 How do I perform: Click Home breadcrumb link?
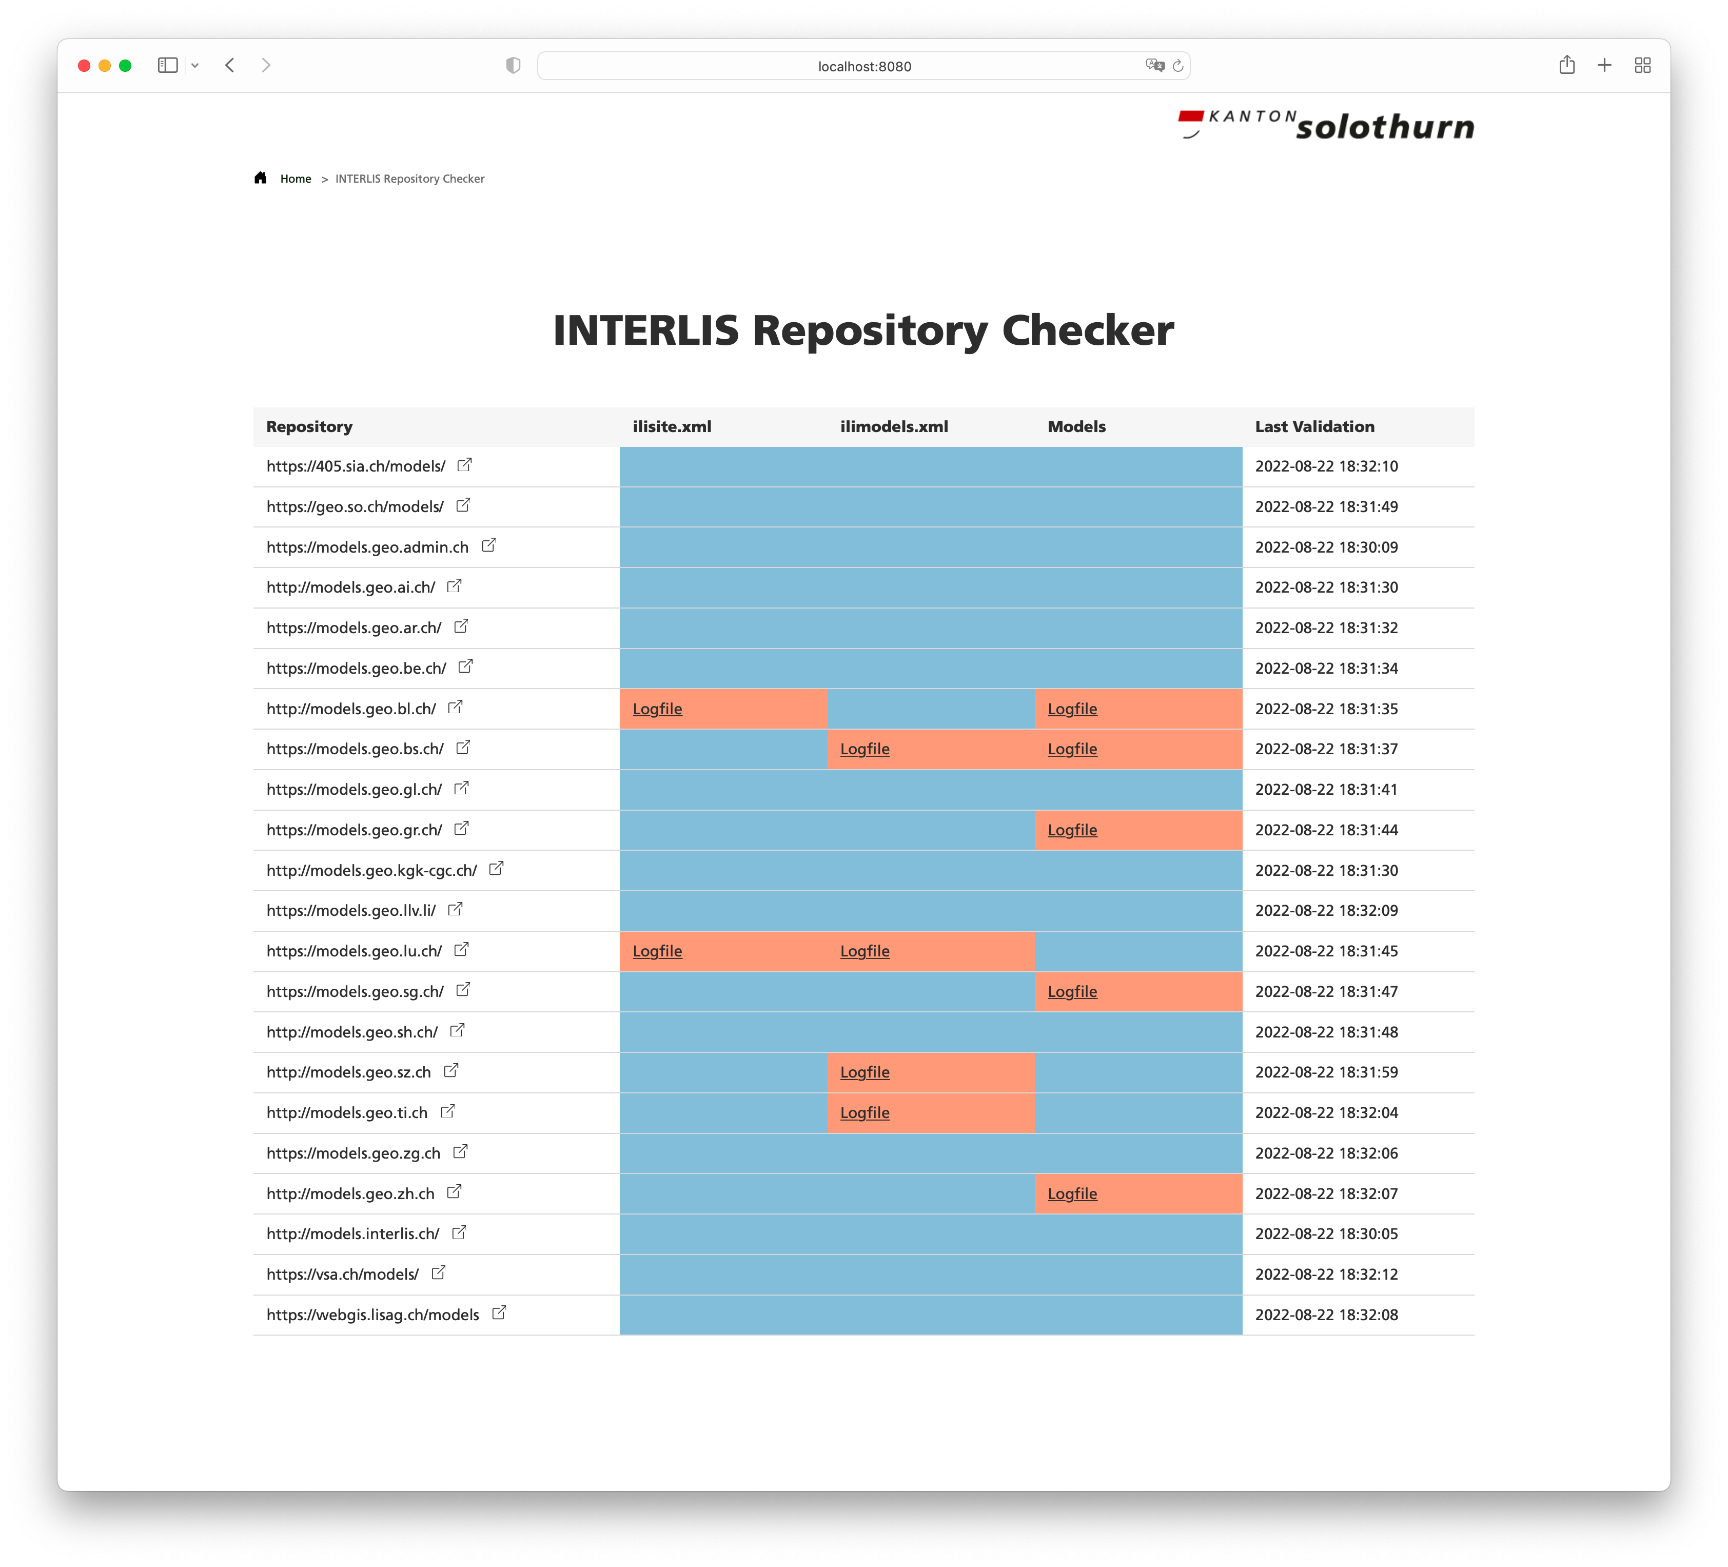tap(296, 179)
